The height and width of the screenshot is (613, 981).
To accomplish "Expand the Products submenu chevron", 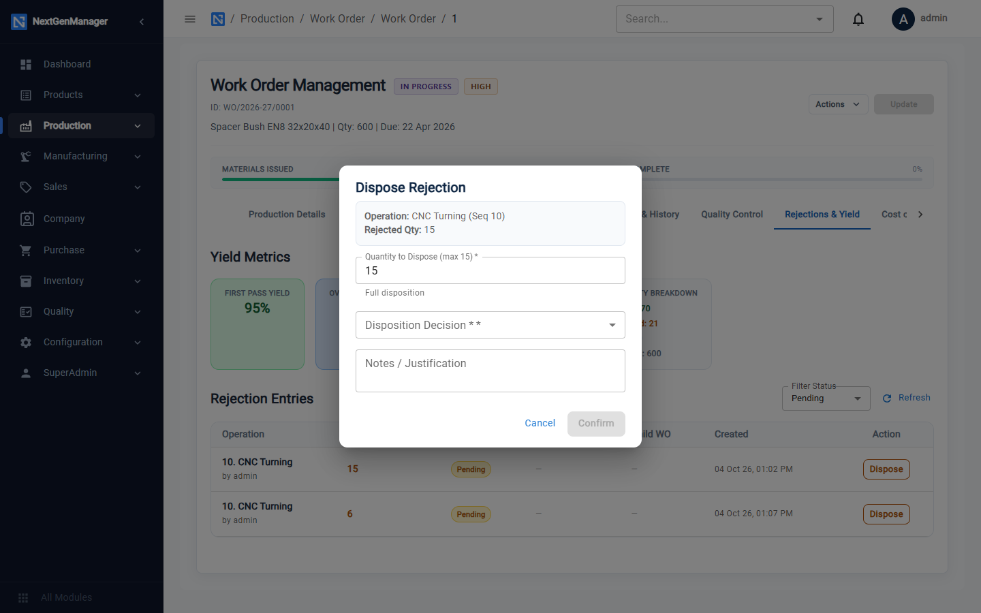I will [138, 95].
